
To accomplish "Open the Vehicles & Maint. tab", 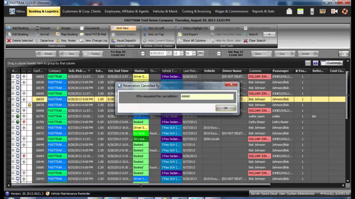I will pos(165,11).
